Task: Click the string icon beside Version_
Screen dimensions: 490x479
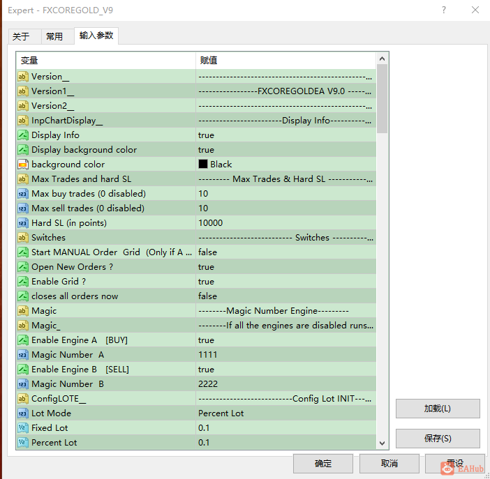Action: point(23,77)
